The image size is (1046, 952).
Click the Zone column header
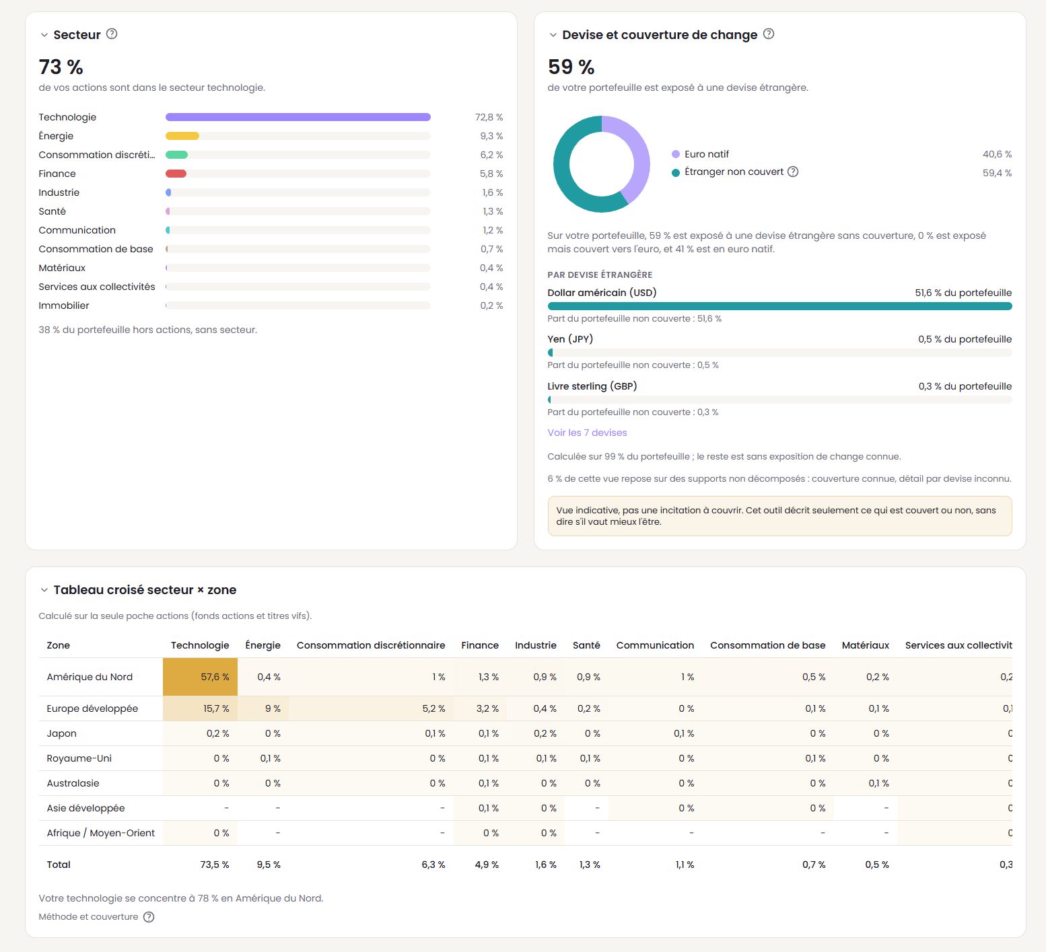pos(59,645)
